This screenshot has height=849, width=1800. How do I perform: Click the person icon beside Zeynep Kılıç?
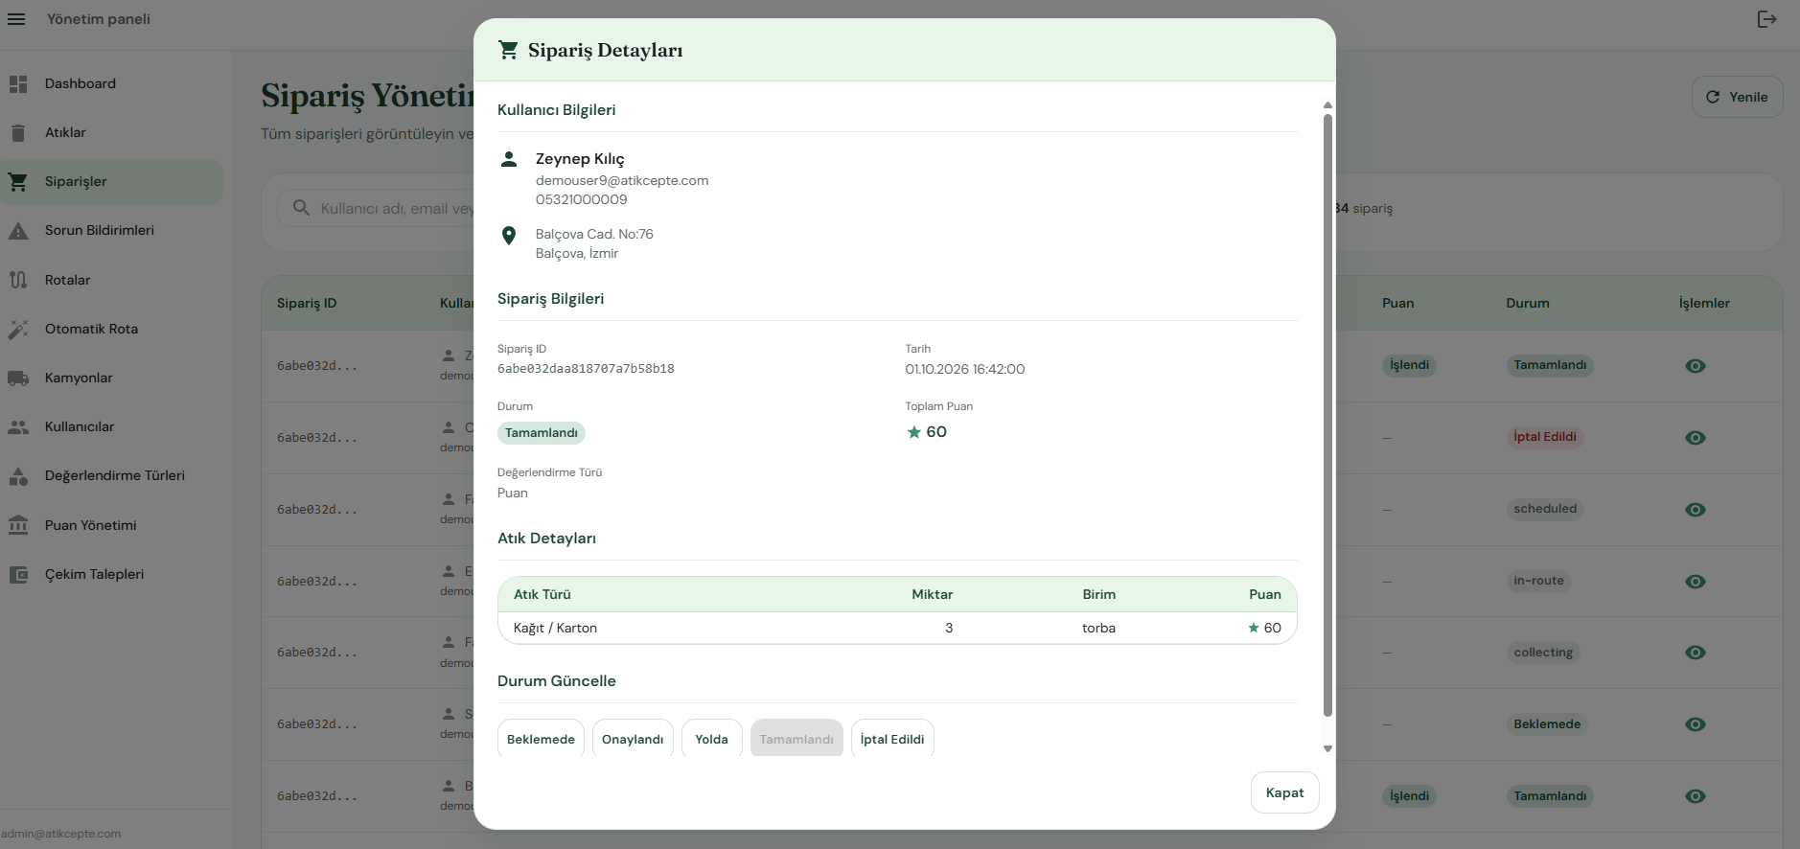pos(509,159)
